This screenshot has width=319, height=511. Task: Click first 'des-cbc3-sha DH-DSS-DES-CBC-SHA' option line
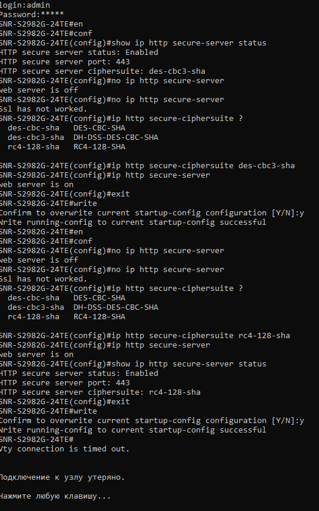83,137
